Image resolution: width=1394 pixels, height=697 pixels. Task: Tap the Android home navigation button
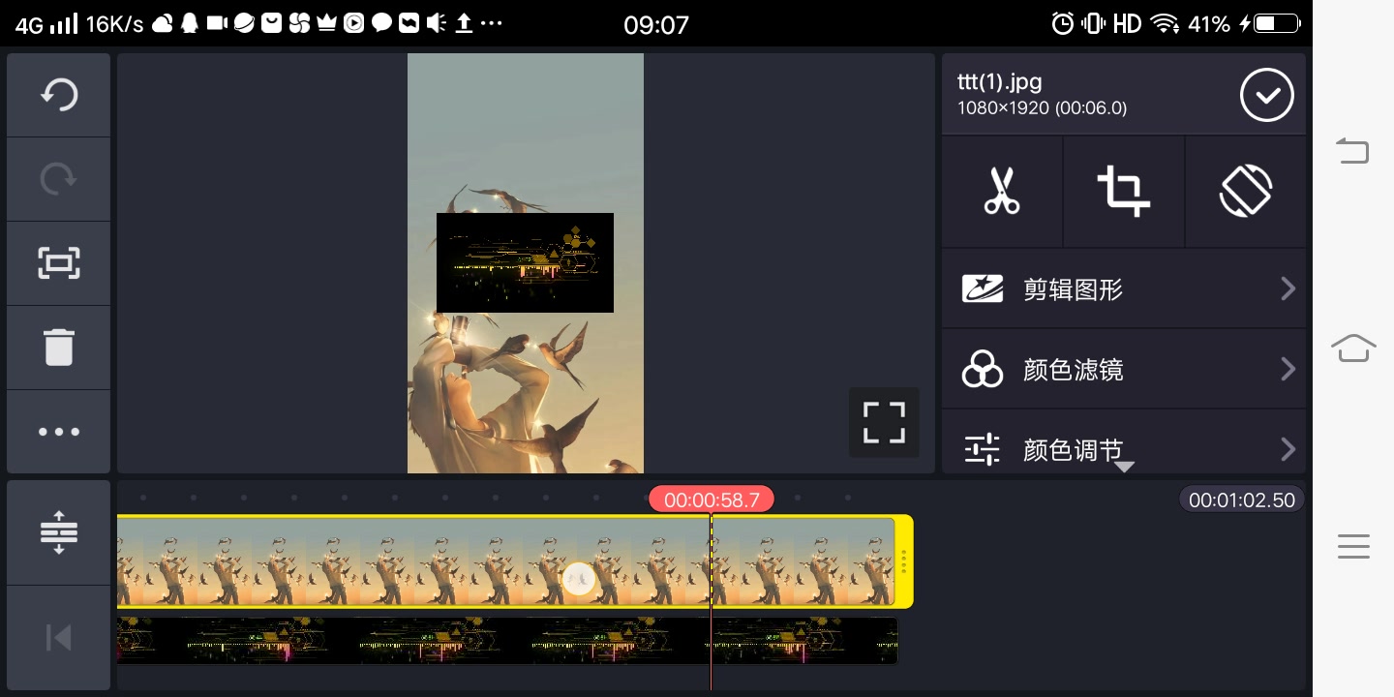click(x=1353, y=347)
